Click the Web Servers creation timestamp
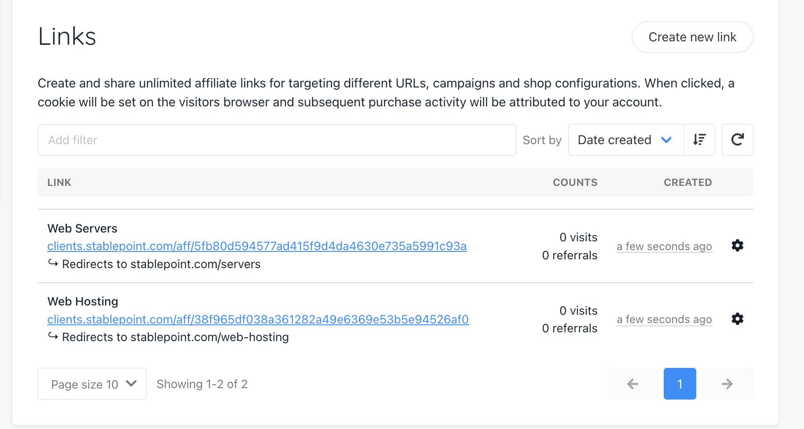804x429 pixels. 664,247
